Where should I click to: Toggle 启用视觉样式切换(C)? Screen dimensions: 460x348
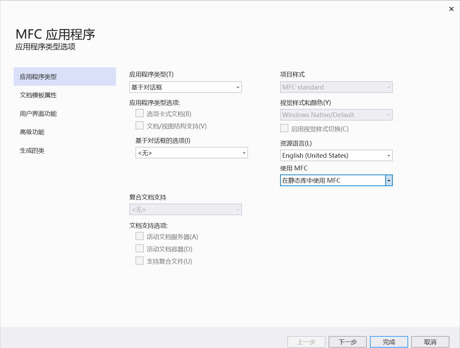coord(284,128)
